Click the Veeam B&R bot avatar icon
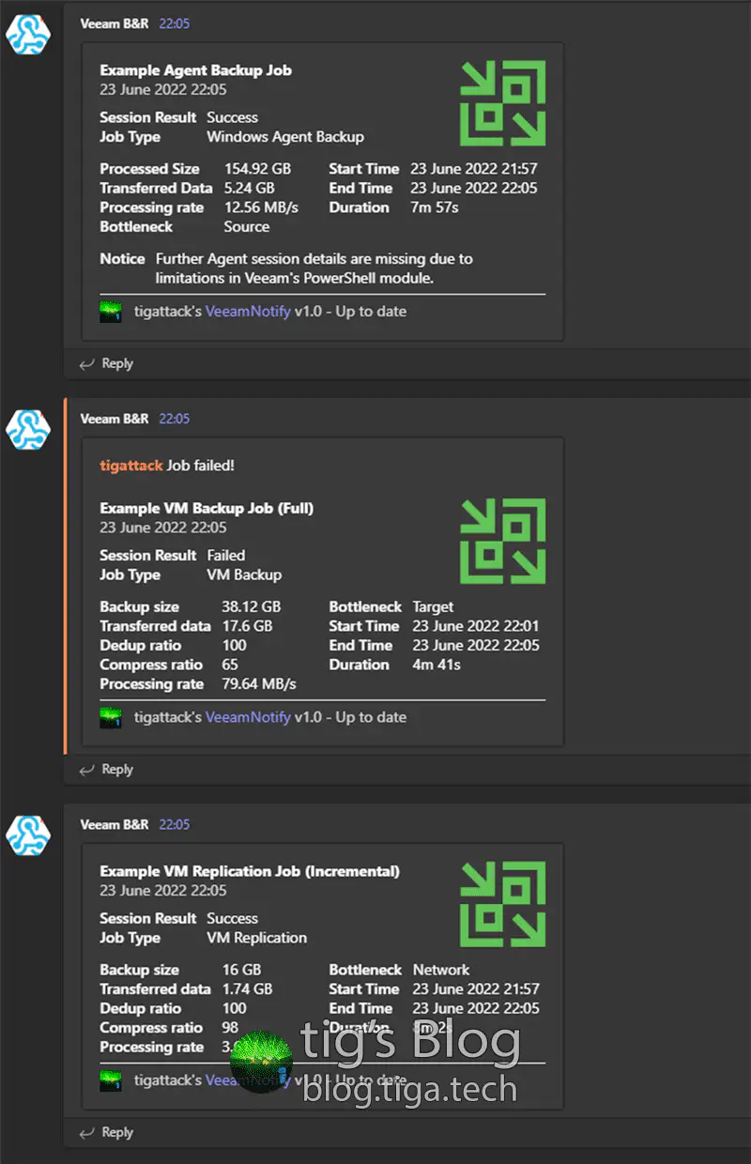The height and width of the screenshot is (1164, 751). (28, 34)
